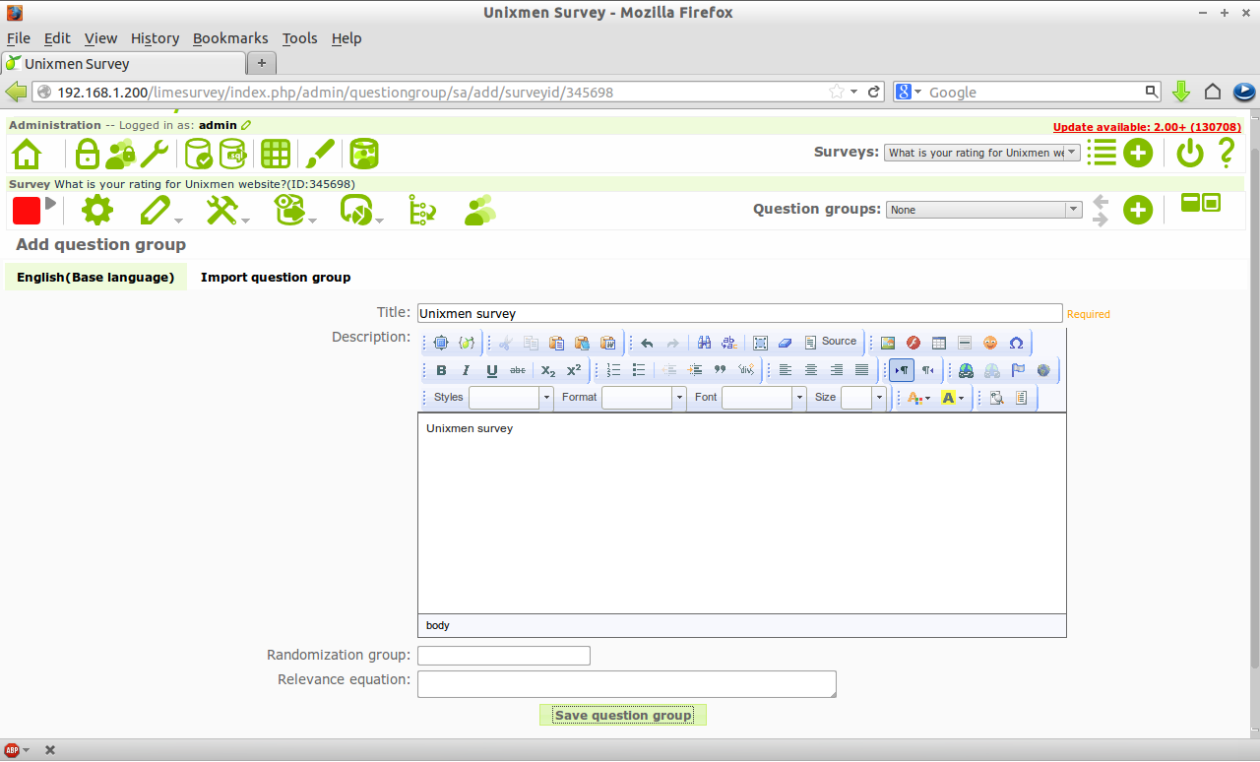Insert smiley in the description

click(990, 343)
